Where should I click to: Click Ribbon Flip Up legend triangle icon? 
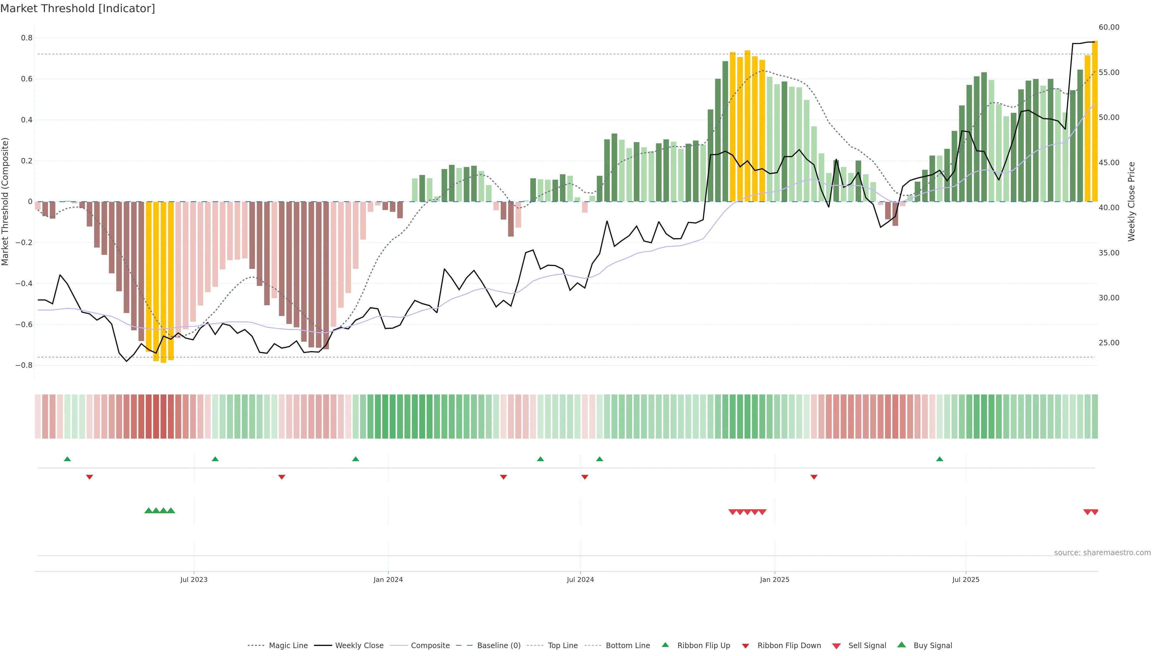(665, 645)
